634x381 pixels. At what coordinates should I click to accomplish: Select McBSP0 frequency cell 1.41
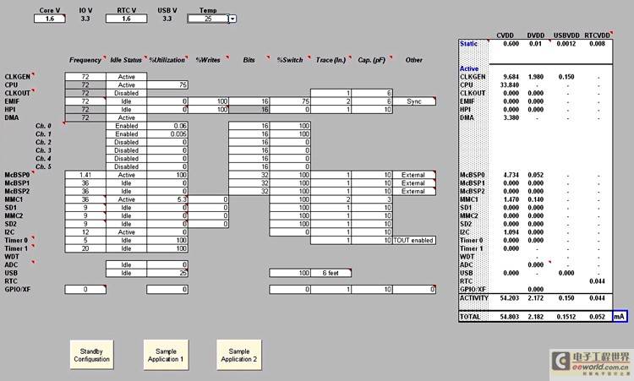click(85, 175)
